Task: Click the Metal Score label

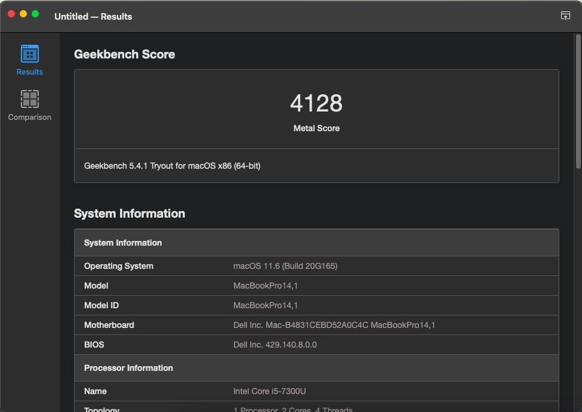Action: [316, 128]
